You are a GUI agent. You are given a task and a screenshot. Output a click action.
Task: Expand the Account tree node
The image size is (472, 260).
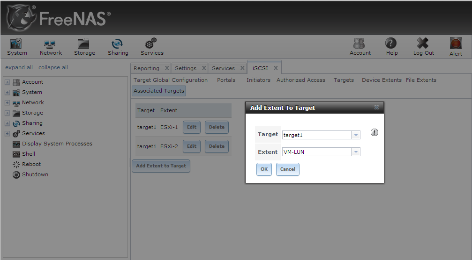tap(7, 82)
